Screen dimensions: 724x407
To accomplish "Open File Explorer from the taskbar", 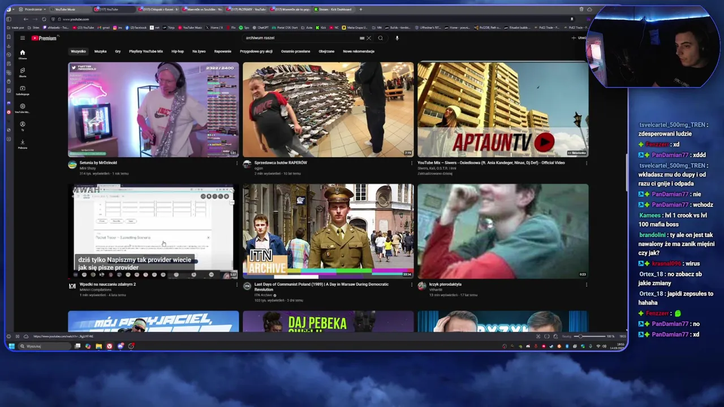I will point(98,346).
